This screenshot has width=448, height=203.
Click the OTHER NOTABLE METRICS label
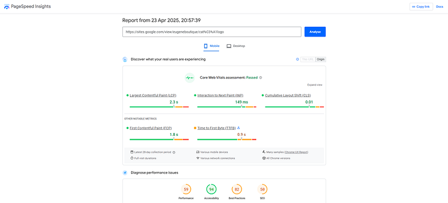[x=140, y=118]
